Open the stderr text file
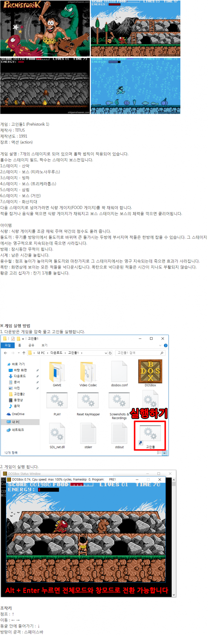Image resolution: width=208 pixels, height=635 pixels. (88, 435)
